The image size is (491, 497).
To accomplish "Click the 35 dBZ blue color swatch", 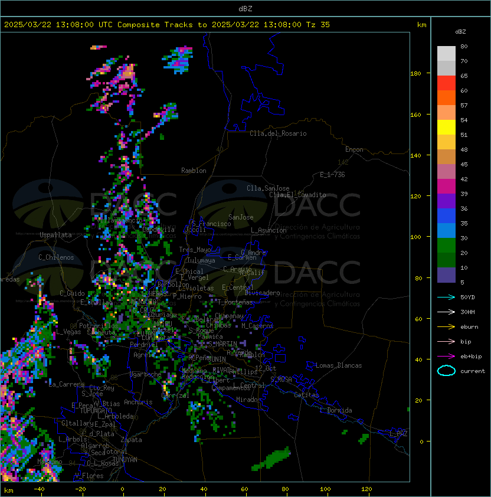I will point(446,230).
